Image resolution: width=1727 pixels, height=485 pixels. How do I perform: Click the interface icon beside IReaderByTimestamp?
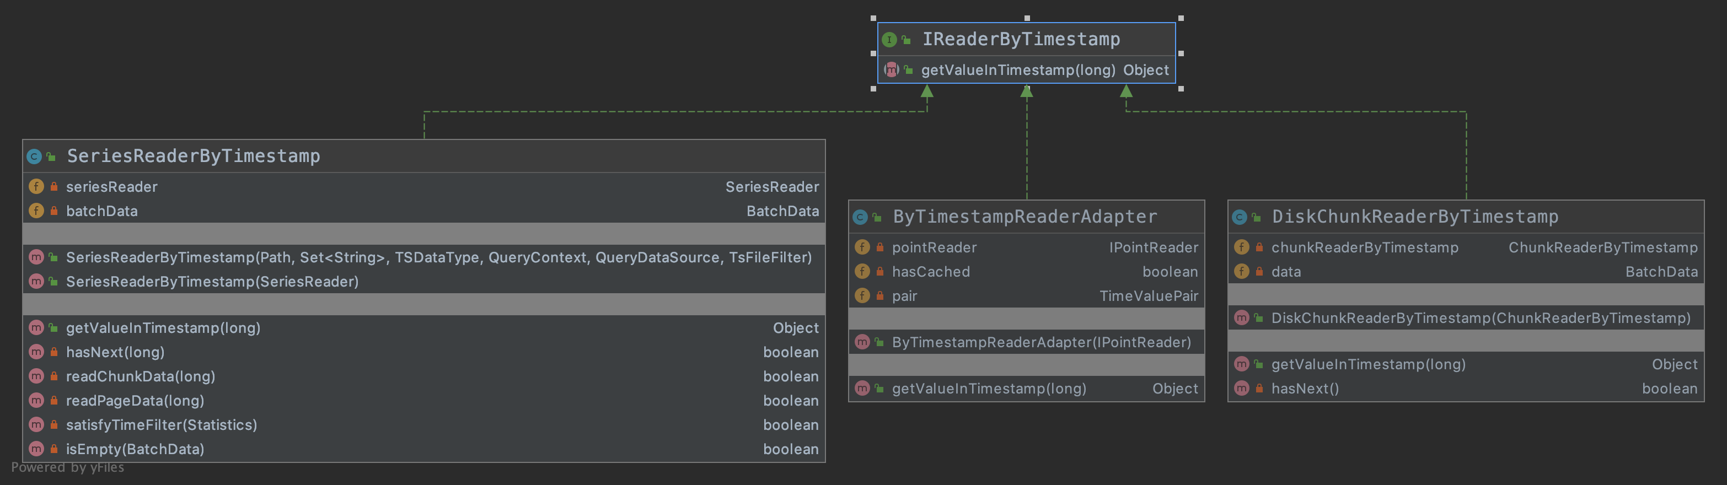(889, 40)
